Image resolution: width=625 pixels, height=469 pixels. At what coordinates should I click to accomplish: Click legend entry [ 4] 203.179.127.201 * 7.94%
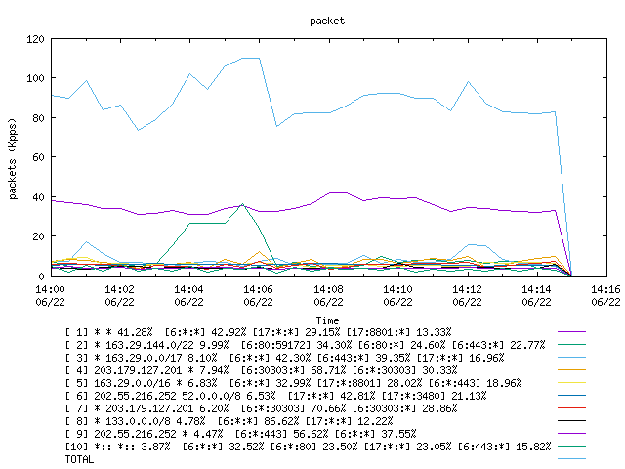pos(261,370)
